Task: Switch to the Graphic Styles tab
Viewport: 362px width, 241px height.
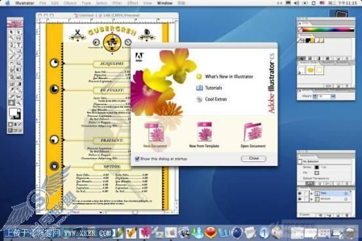Action: pyautogui.click(x=309, y=62)
